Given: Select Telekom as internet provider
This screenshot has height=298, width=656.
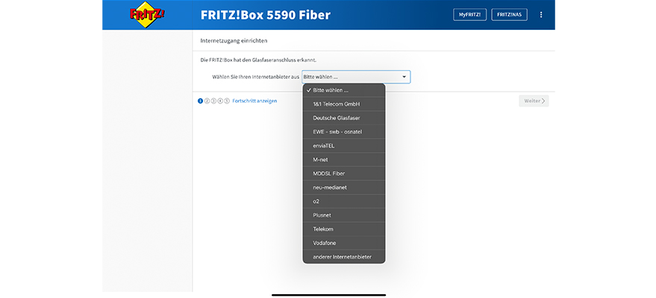Looking at the screenshot, I should tap(343, 229).
